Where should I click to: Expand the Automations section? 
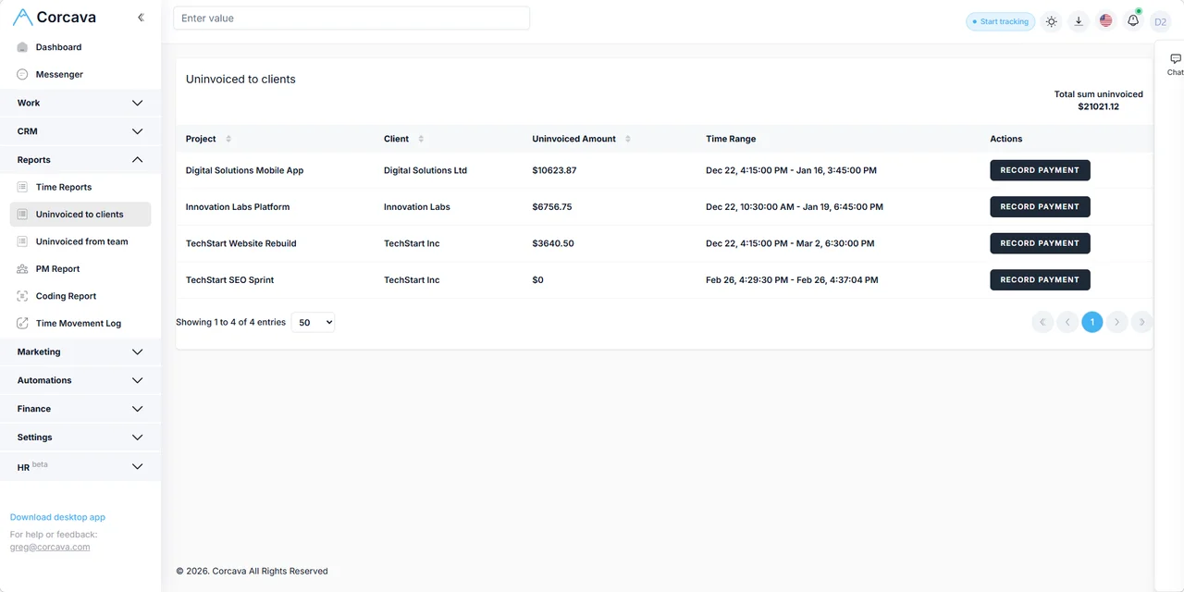pos(80,380)
